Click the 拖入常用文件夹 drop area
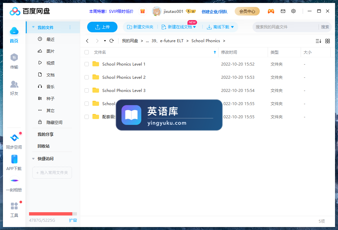Screen dimensions: 338x230 [x=52, y=173]
